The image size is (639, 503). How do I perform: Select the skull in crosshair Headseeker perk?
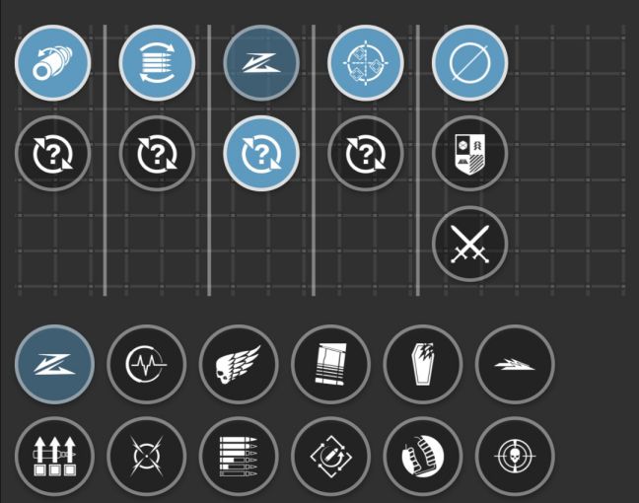click(x=515, y=456)
